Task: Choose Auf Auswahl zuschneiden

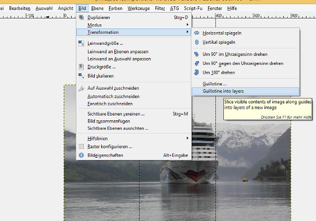Action: pos(134,88)
